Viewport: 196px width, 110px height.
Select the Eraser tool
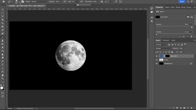pos(2,48)
